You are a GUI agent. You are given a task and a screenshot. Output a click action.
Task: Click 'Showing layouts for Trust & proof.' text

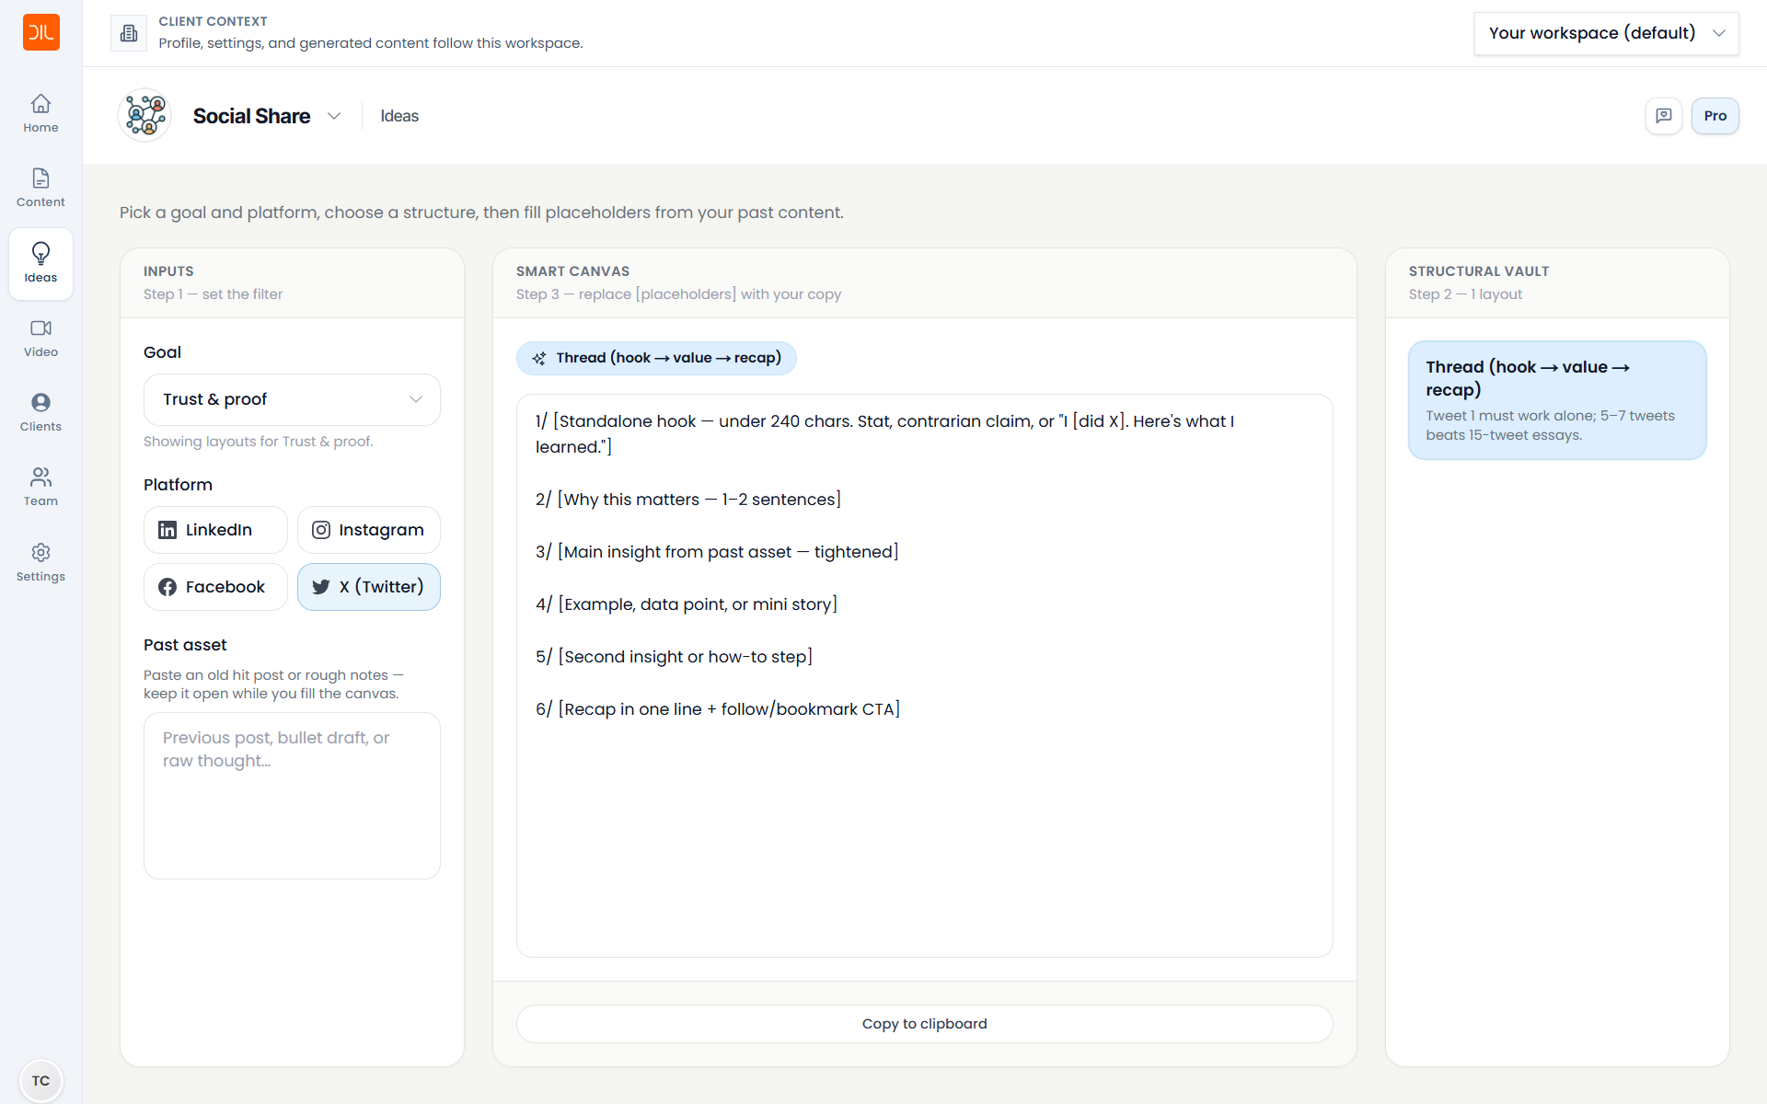(259, 442)
